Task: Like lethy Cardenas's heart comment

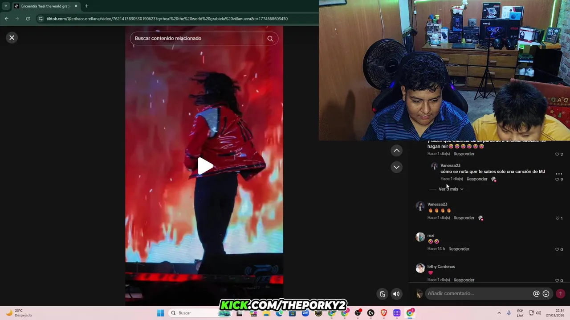Action: 557,280
